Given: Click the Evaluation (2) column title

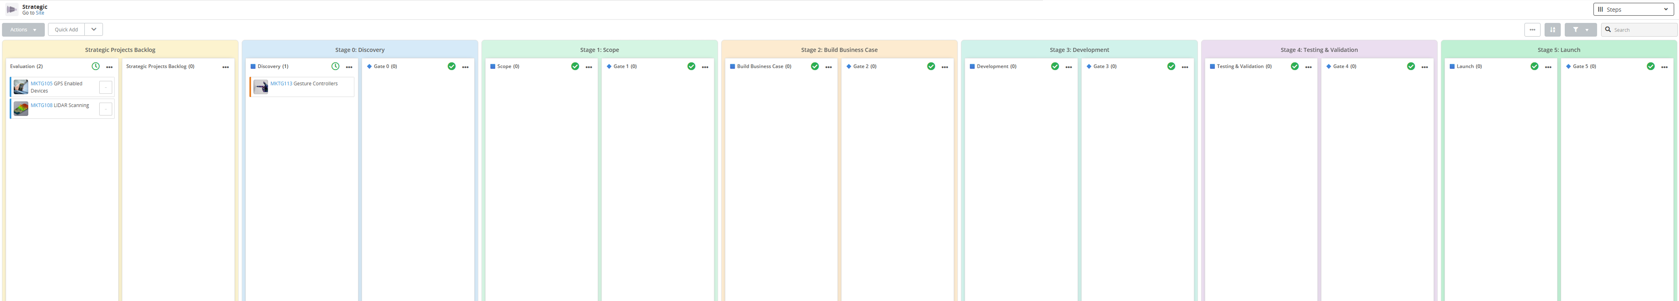Looking at the screenshot, I should pyautogui.click(x=26, y=66).
